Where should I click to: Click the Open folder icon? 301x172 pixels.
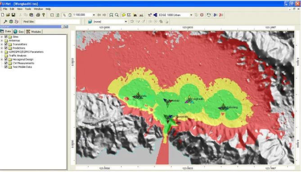pyautogui.click(x=8, y=15)
